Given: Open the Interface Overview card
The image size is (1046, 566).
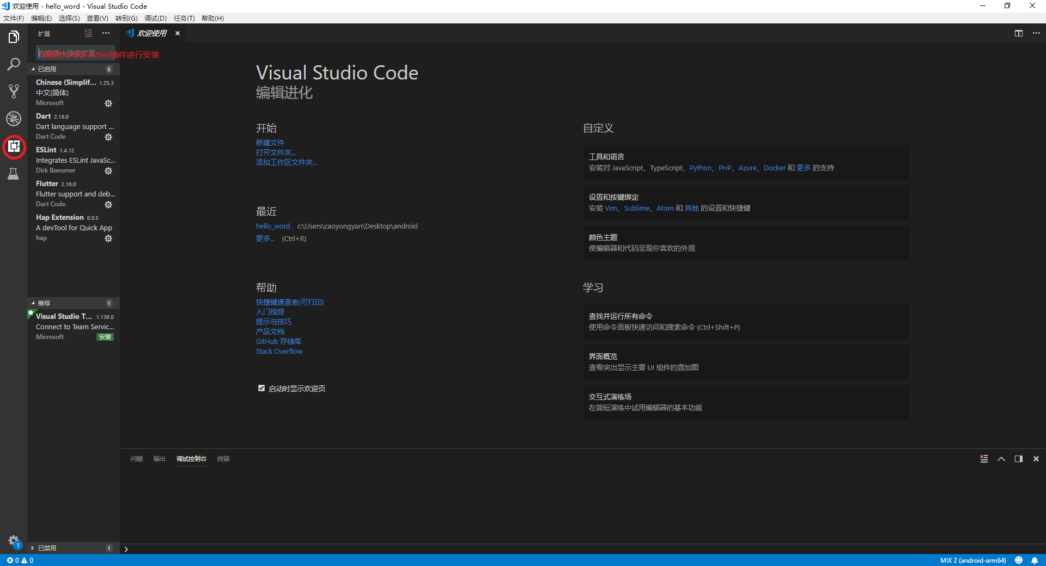Looking at the screenshot, I should point(746,362).
